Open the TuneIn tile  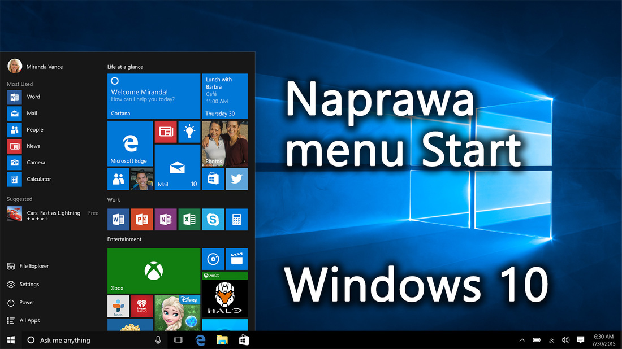(x=118, y=306)
